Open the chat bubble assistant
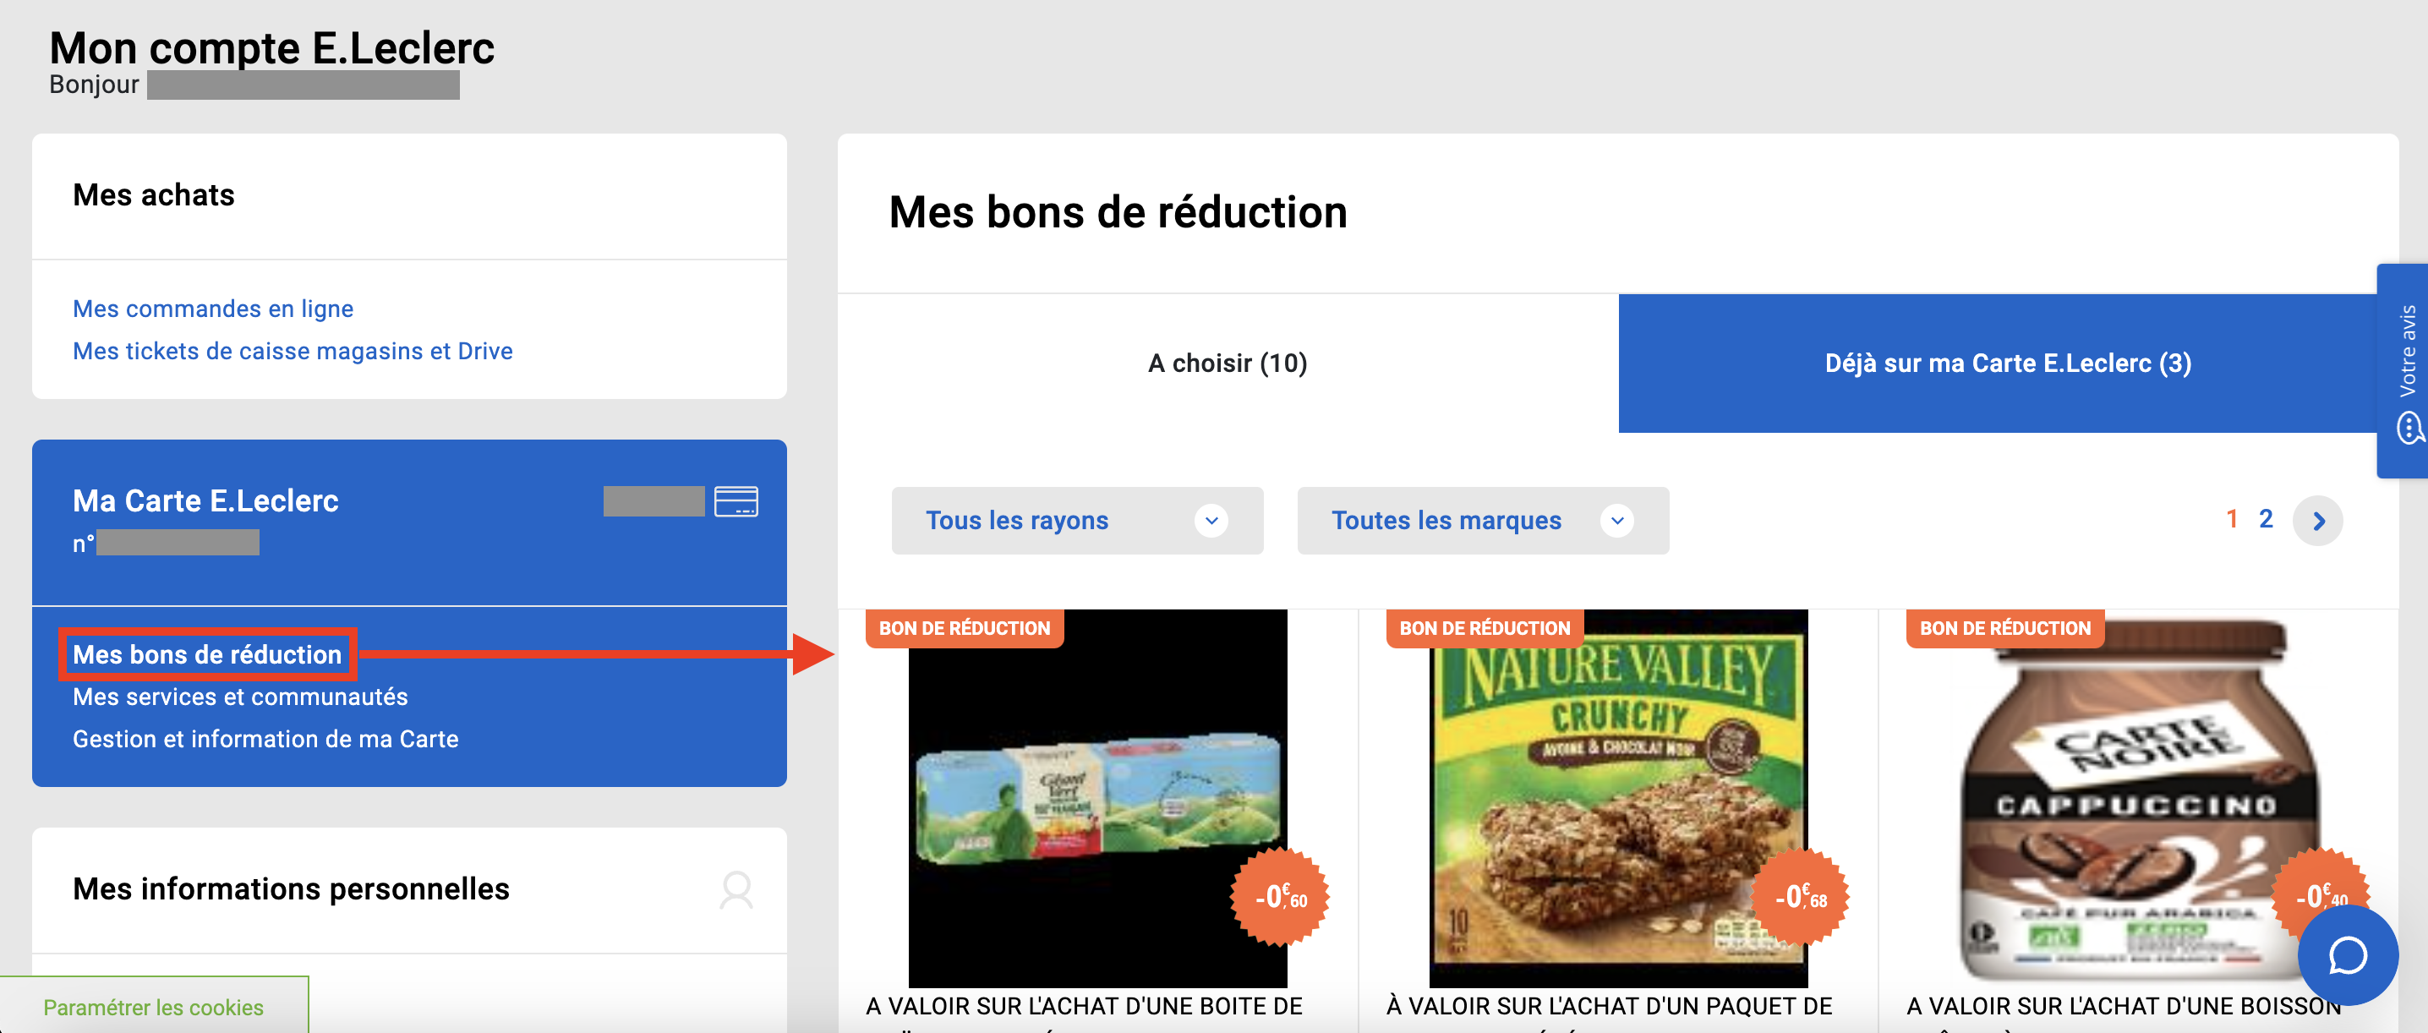The width and height of the screenshot is (2428, 1033). pyautogui.click(x=2347, y=954)
